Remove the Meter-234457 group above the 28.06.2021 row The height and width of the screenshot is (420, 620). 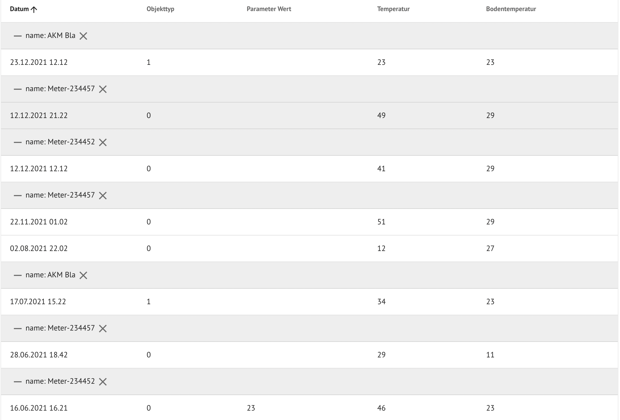click(x=103, y=329)
